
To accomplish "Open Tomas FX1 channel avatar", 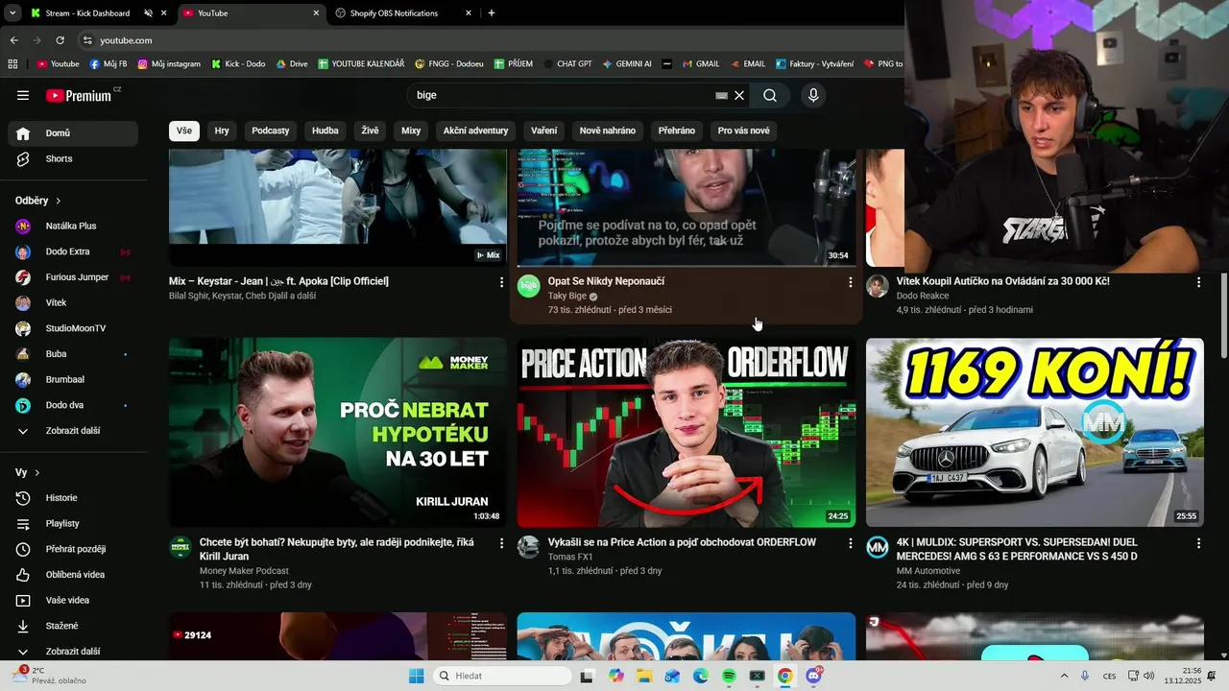I will (x=528, y=547).
